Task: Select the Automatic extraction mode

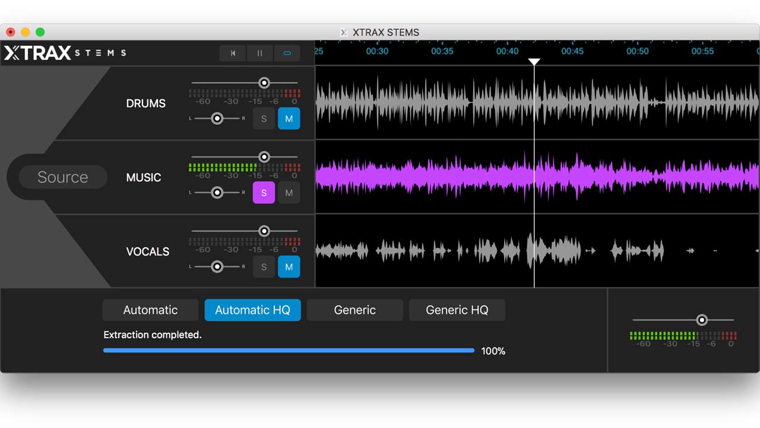Action: tap(150, 310)
